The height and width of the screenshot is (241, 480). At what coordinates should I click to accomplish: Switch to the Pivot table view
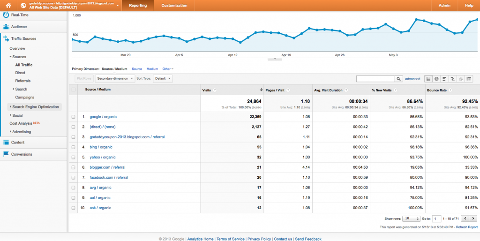click(469, 79)
